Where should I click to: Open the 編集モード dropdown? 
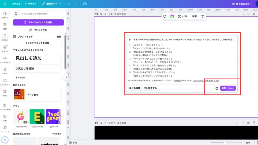point(51,4)
